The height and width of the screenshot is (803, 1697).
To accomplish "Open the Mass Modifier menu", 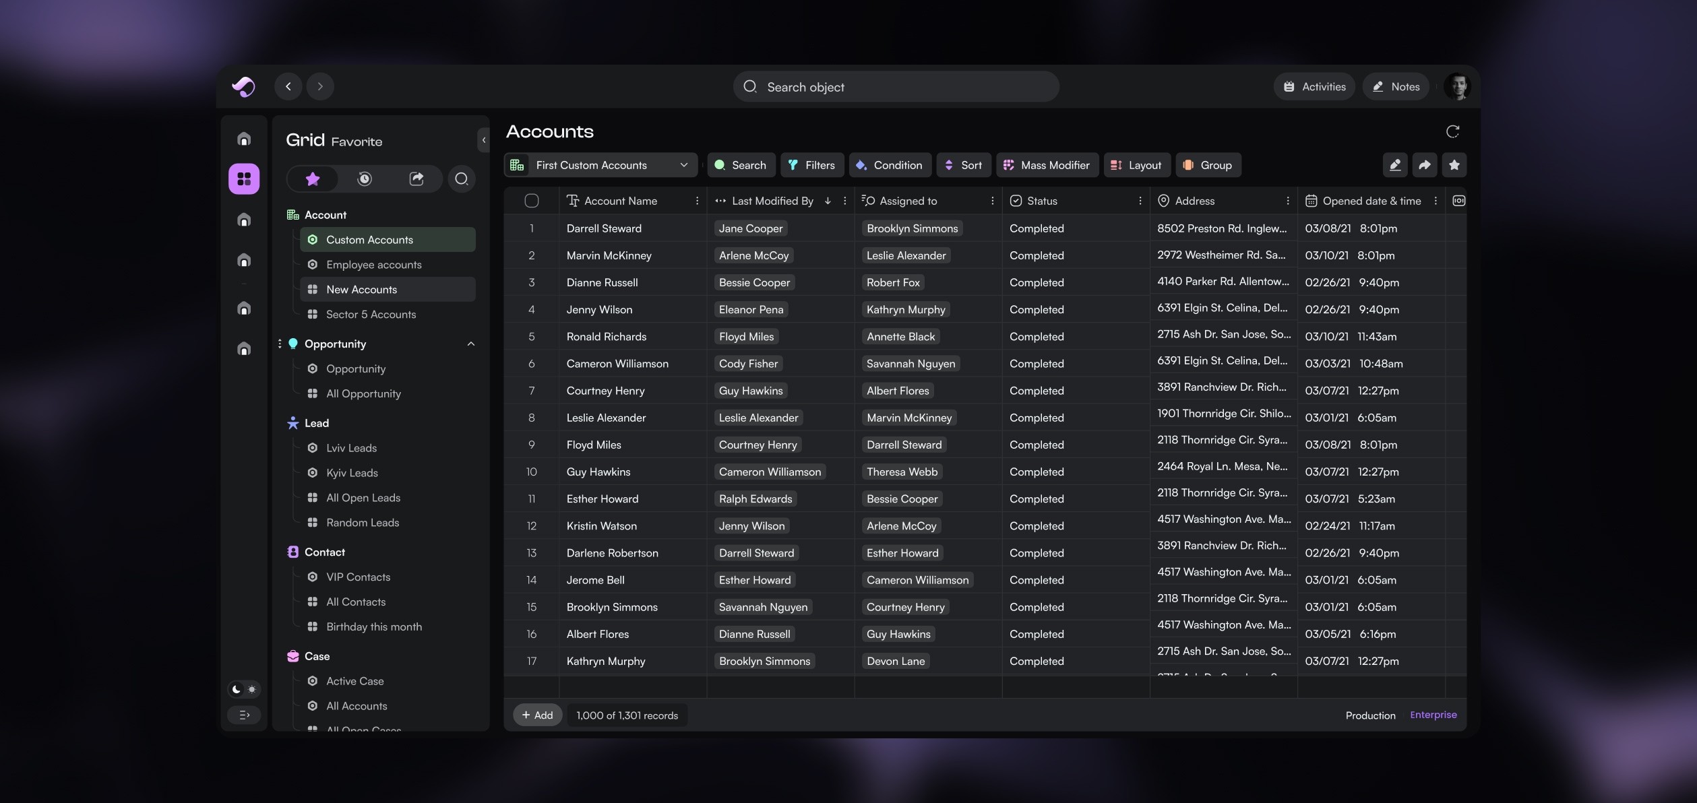I will click(1047, 165).
